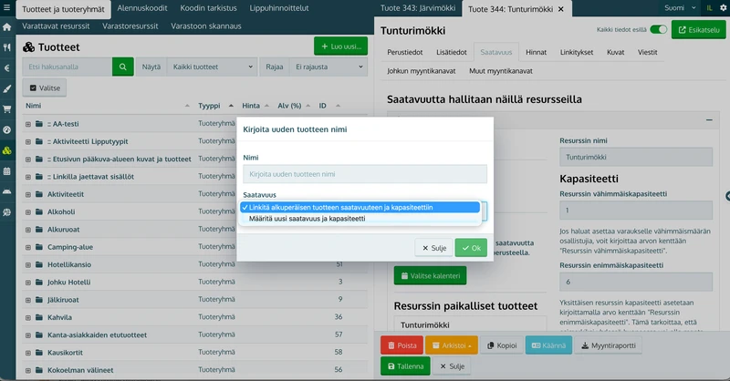Viewport: 730px width, 381px height.
Task: Click the red Poista button
Action: [x=402, y=345]
